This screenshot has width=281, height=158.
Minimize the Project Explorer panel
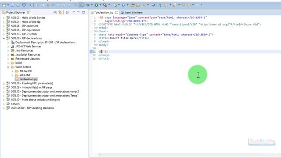78,12
